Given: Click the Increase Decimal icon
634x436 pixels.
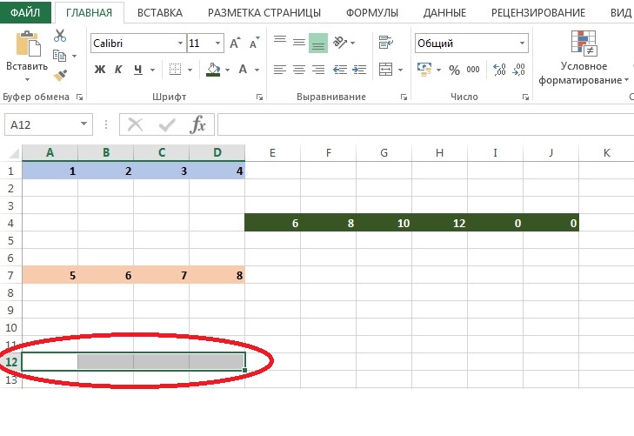Looking at the screenshot, I should point(498,70).
